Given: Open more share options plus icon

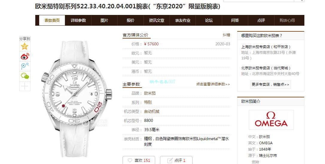Looking at the screenshot, I should point(25,86).
